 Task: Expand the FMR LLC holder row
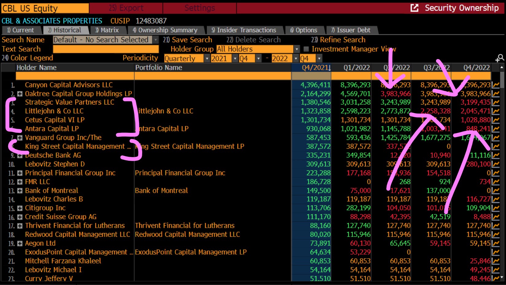(x=20, y=182)
